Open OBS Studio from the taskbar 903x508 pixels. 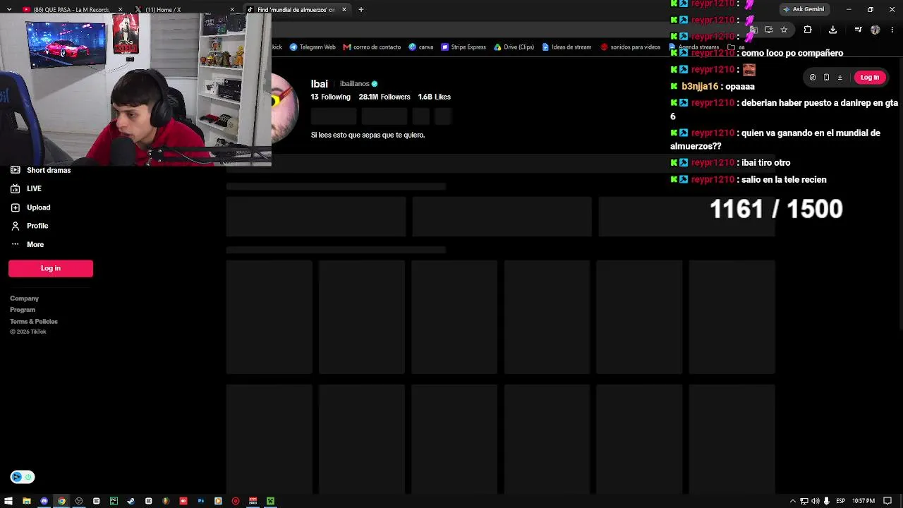[79, 501]
